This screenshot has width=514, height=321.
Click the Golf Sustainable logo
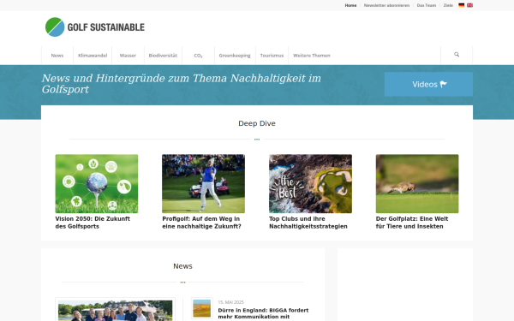pos(95,27)
